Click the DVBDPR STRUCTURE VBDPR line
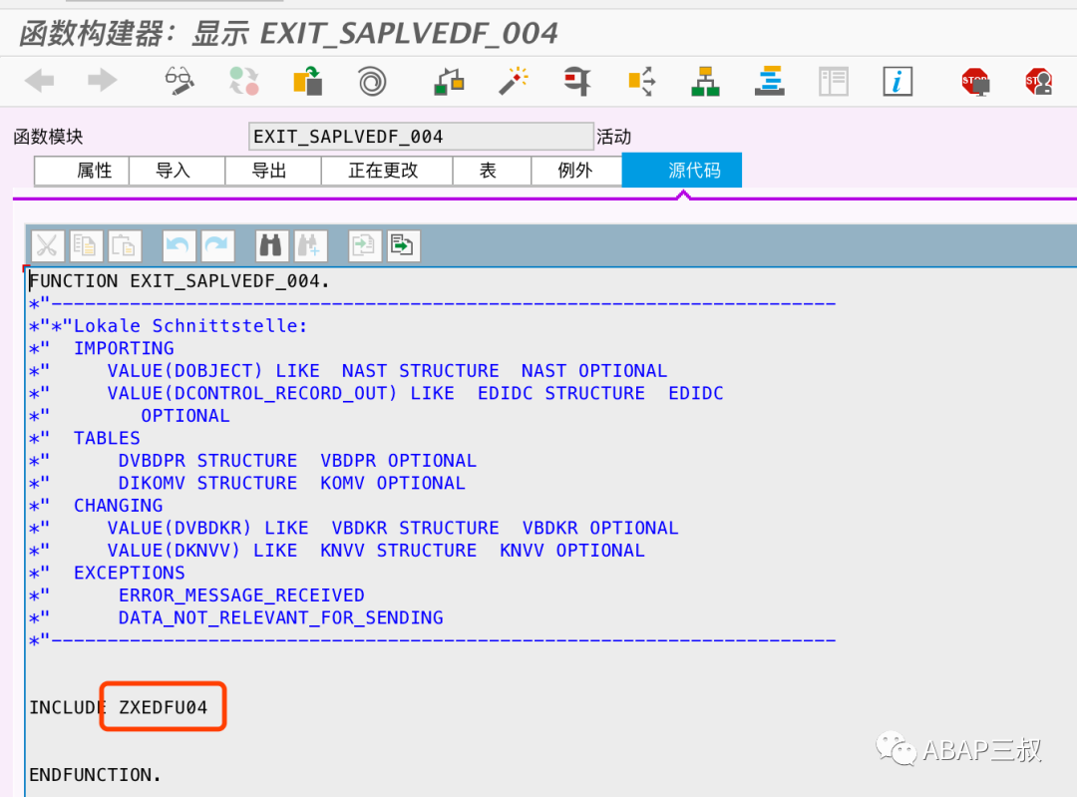1077x797 pixels. coord(252,460)
